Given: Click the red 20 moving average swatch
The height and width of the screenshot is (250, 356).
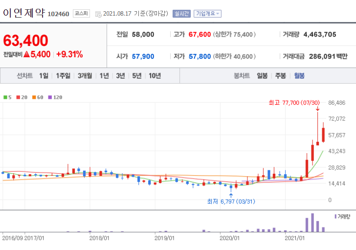Looking at the screenshot, I should [x=18, y=97].
